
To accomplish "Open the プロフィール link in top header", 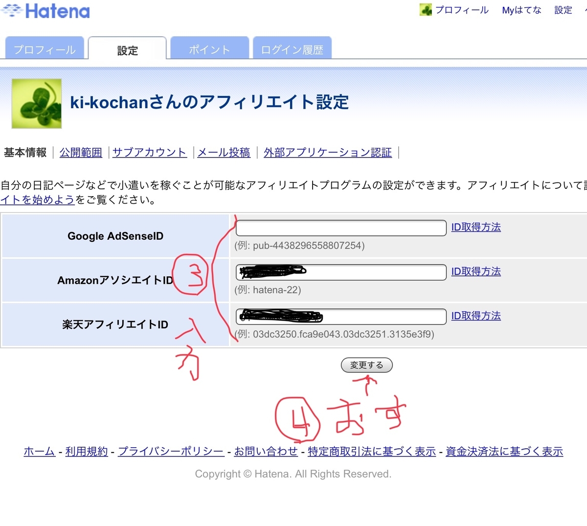I will [462, 10].
